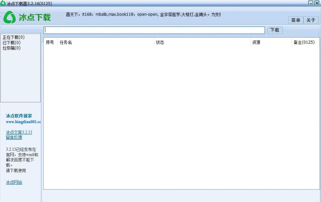Click the 冰点下载 green logo
The height and width of the screenshot is (202, 321).
27,17
